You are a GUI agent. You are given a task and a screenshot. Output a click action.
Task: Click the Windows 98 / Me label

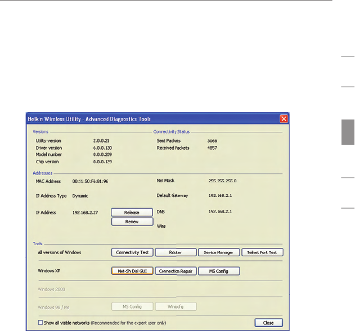[x=53, y=307]
